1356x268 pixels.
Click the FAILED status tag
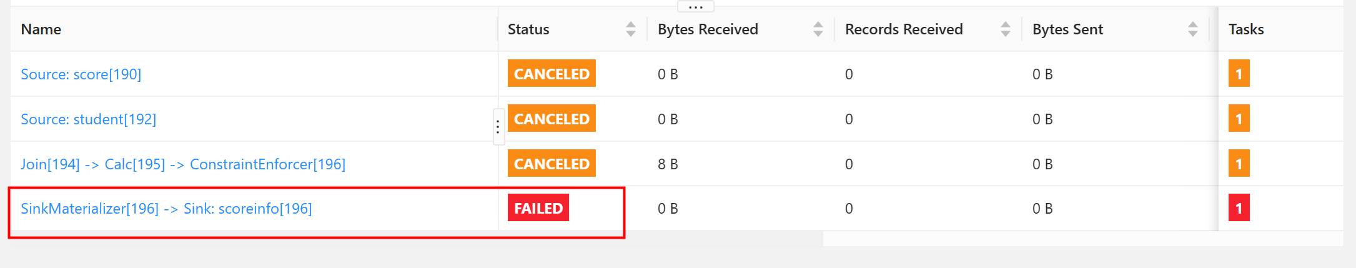pos(538,208)
